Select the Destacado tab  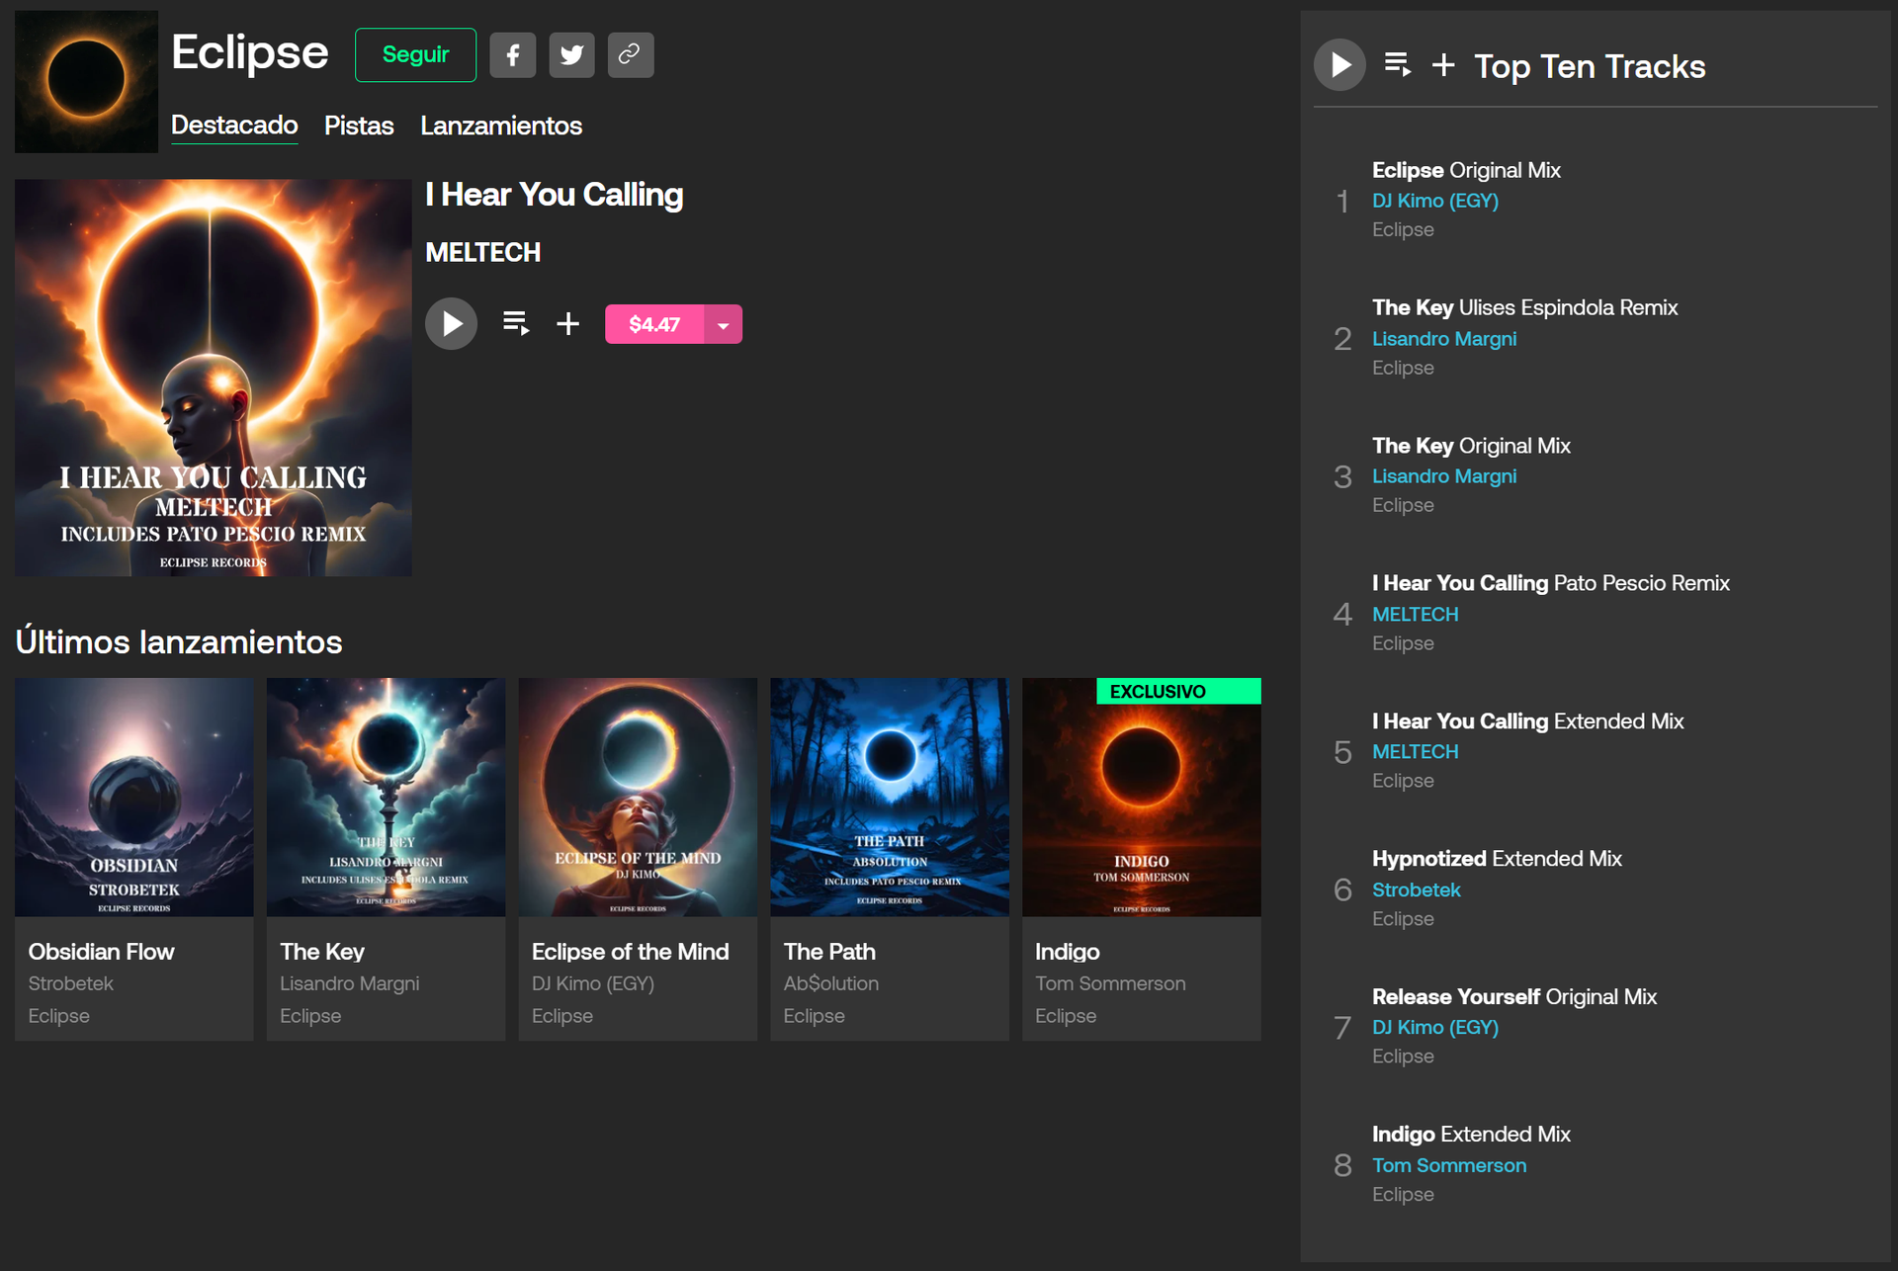pos(234,126)
